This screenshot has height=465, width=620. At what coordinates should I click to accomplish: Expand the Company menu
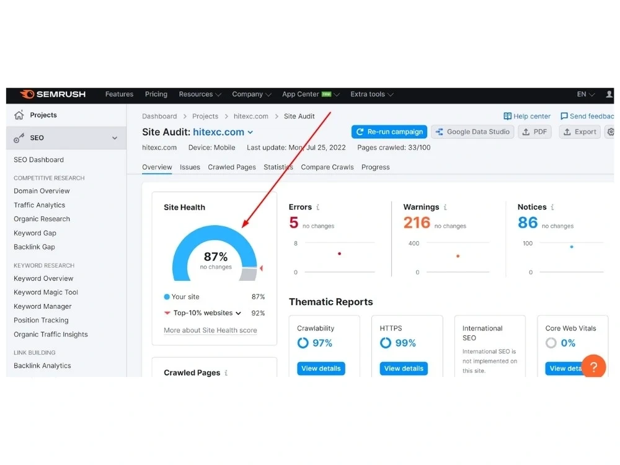252,94
